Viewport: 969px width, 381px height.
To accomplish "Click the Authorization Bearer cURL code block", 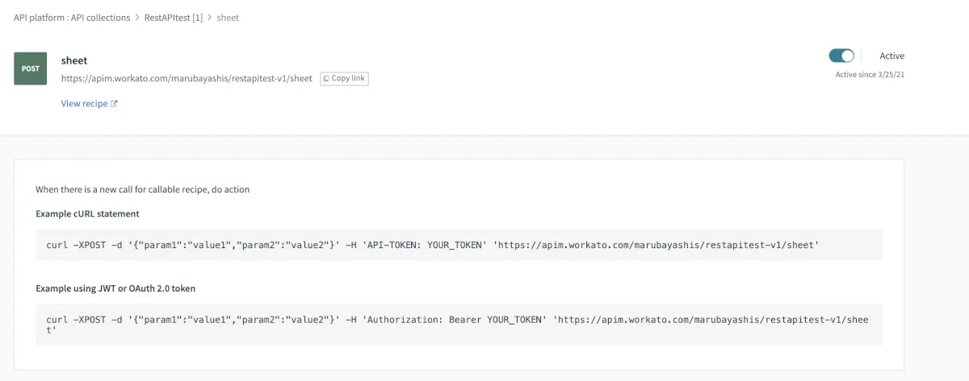I will pos(459,324).
